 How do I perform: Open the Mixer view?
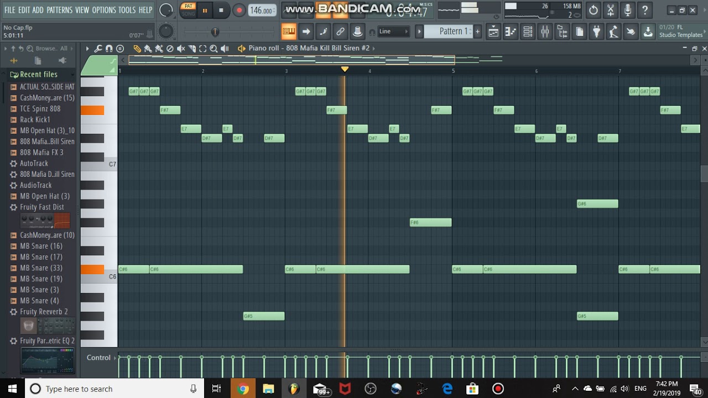[545, 32]
